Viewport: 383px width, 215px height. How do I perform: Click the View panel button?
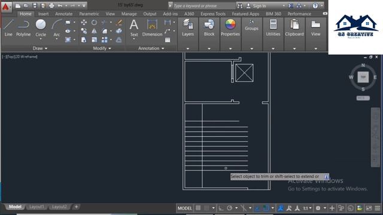click(315, 27)
